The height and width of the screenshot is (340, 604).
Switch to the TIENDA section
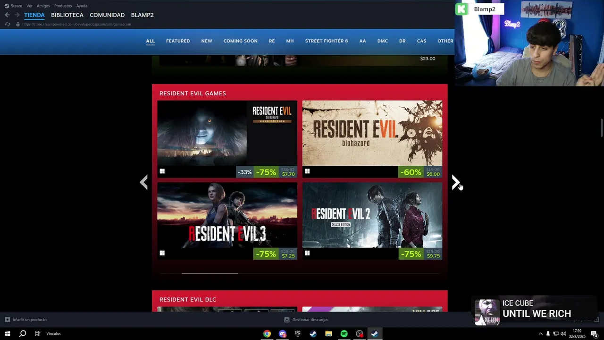tap(34, 15)
